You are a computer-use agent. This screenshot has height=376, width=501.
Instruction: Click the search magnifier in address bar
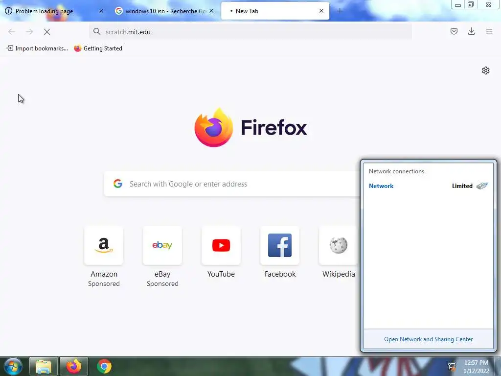click(x=96, y=32)
